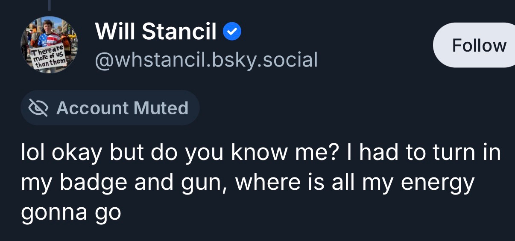This screenshot has height=241, width=515.
Task: Click "gonna go" at the post's end
Action: click(71, 212)
